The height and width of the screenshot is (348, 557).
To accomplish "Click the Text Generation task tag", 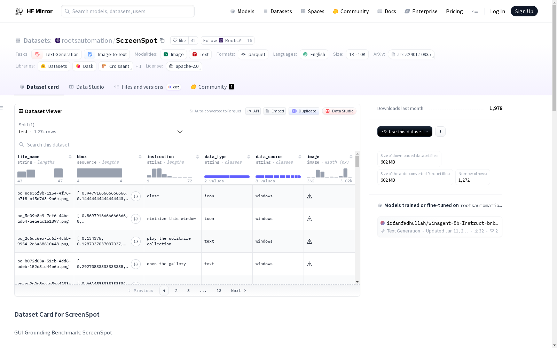I will click(57, 54).
